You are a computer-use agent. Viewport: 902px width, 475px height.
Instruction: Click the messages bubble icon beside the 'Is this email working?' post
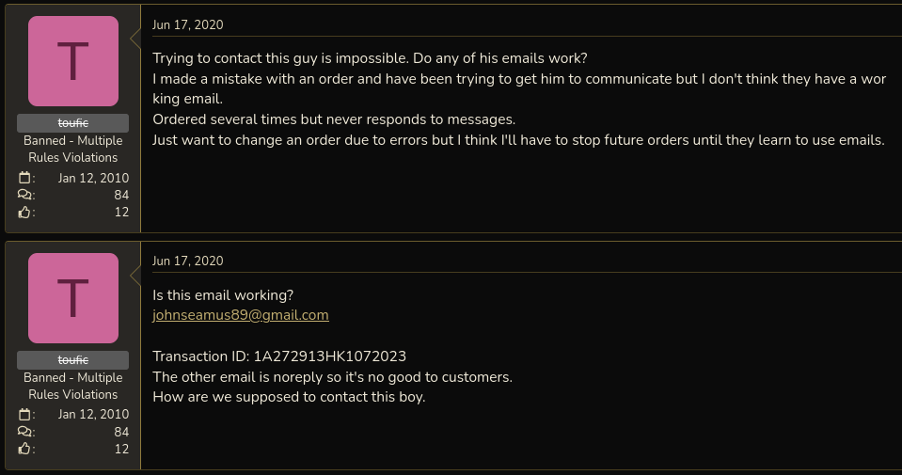24,432
